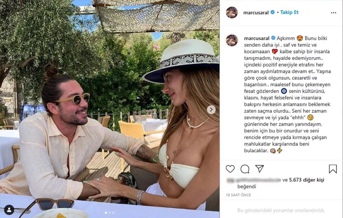
Task: Click the Takip Et follow button
Action: pos(289,12)
